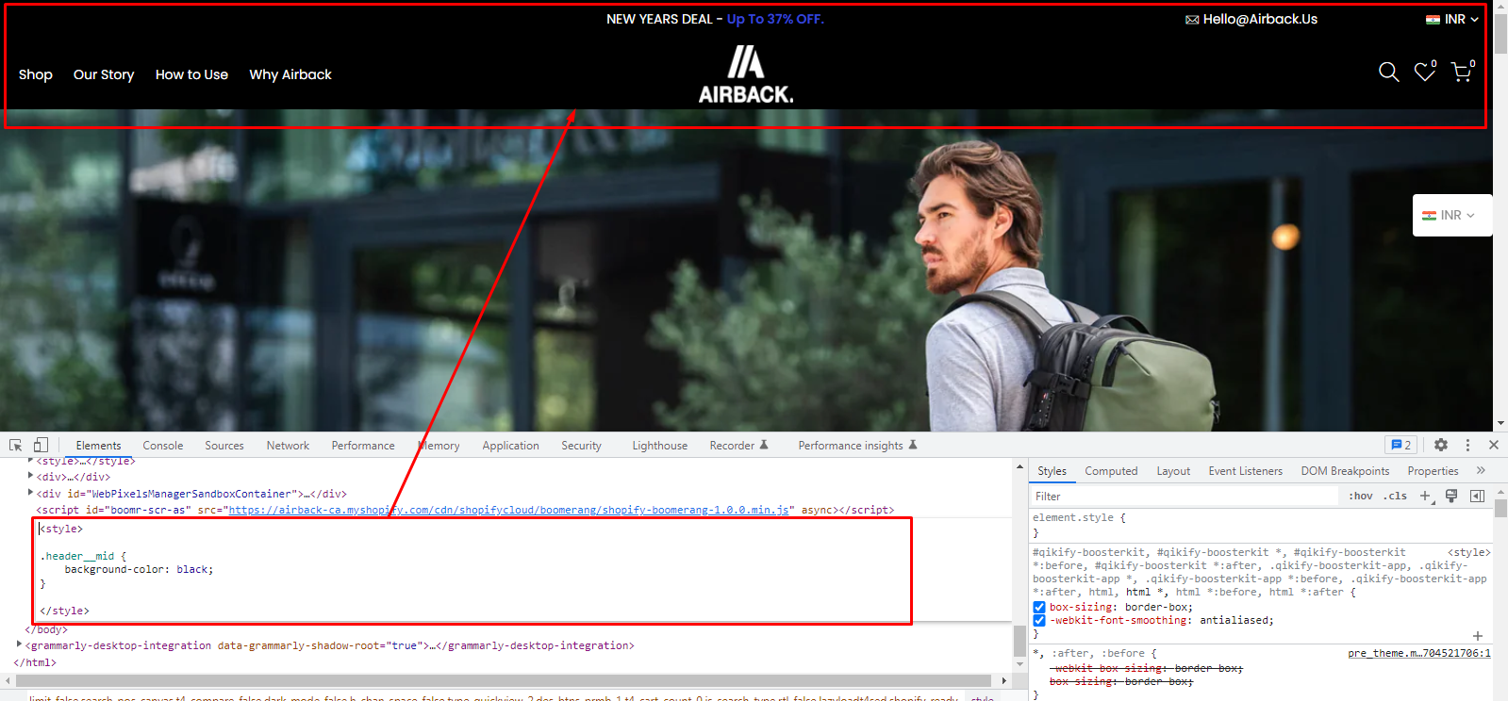Toggle the .cls element classes button
This screenshot has width=1508, height=701.
[x=1397, y=496]
